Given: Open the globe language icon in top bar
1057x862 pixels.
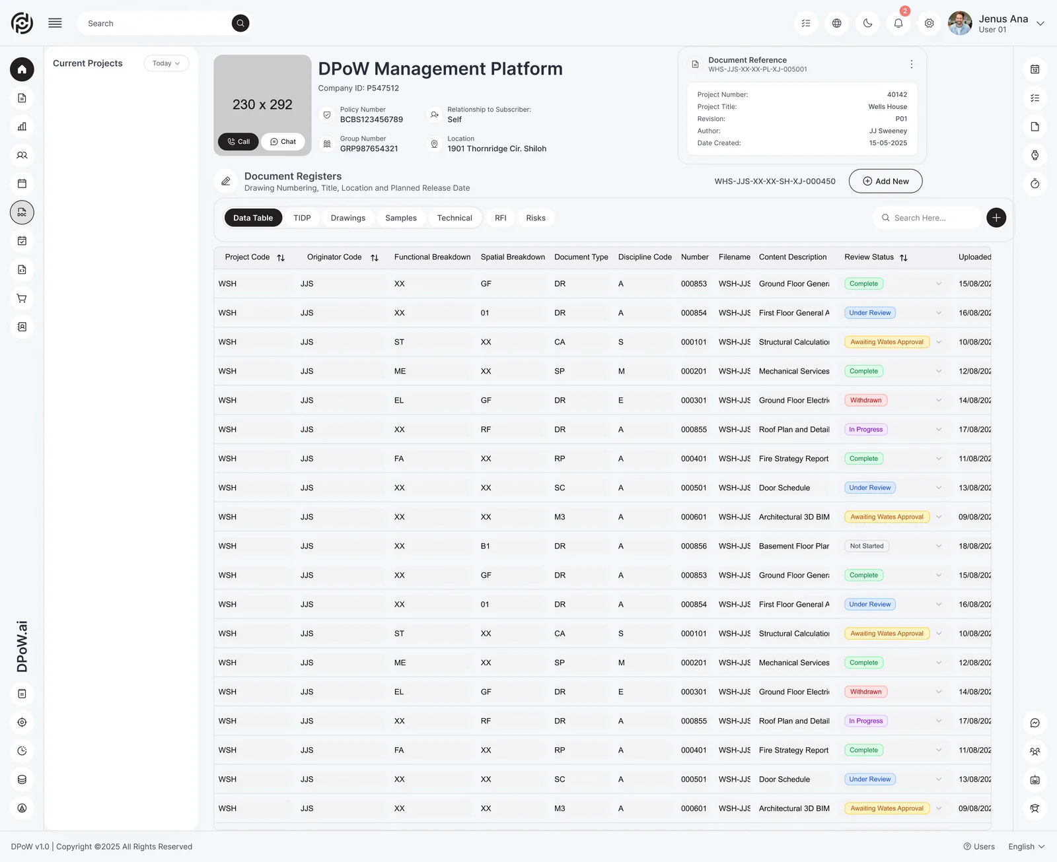Looking at the screenshot, I should point(837,23).
